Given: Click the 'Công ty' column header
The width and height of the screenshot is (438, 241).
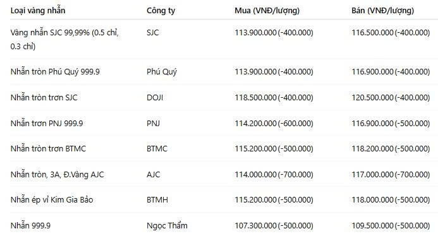Looking at the screenshot, I should pyautogui.click(x=161, y=11).
